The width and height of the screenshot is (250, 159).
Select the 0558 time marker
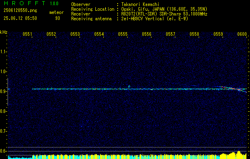click(x=194, y=34)
